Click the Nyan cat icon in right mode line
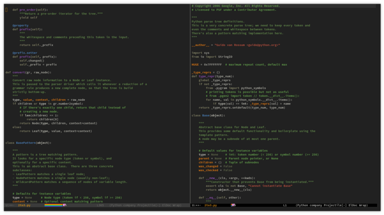 click(233, 205)
